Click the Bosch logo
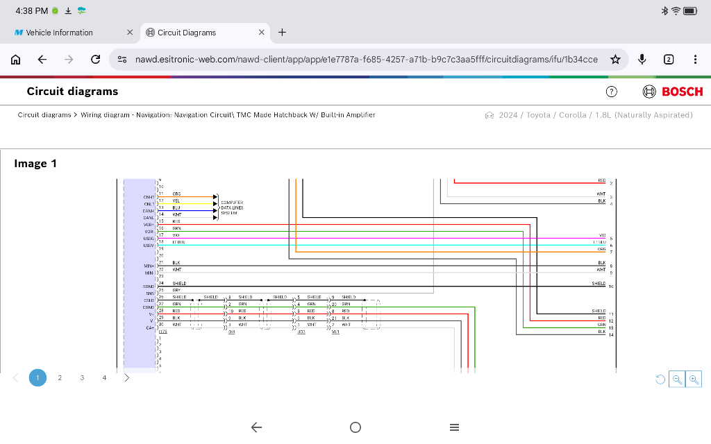Screen dimensions: 711x444 (673, 92)
